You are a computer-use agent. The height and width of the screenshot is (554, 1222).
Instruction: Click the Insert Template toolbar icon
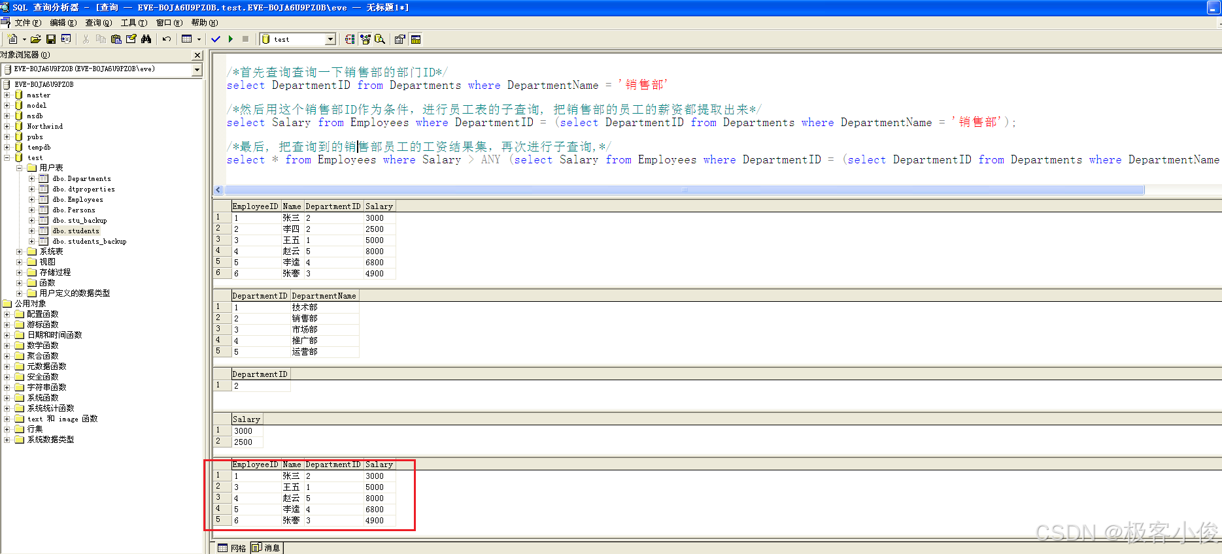point(66,39)
